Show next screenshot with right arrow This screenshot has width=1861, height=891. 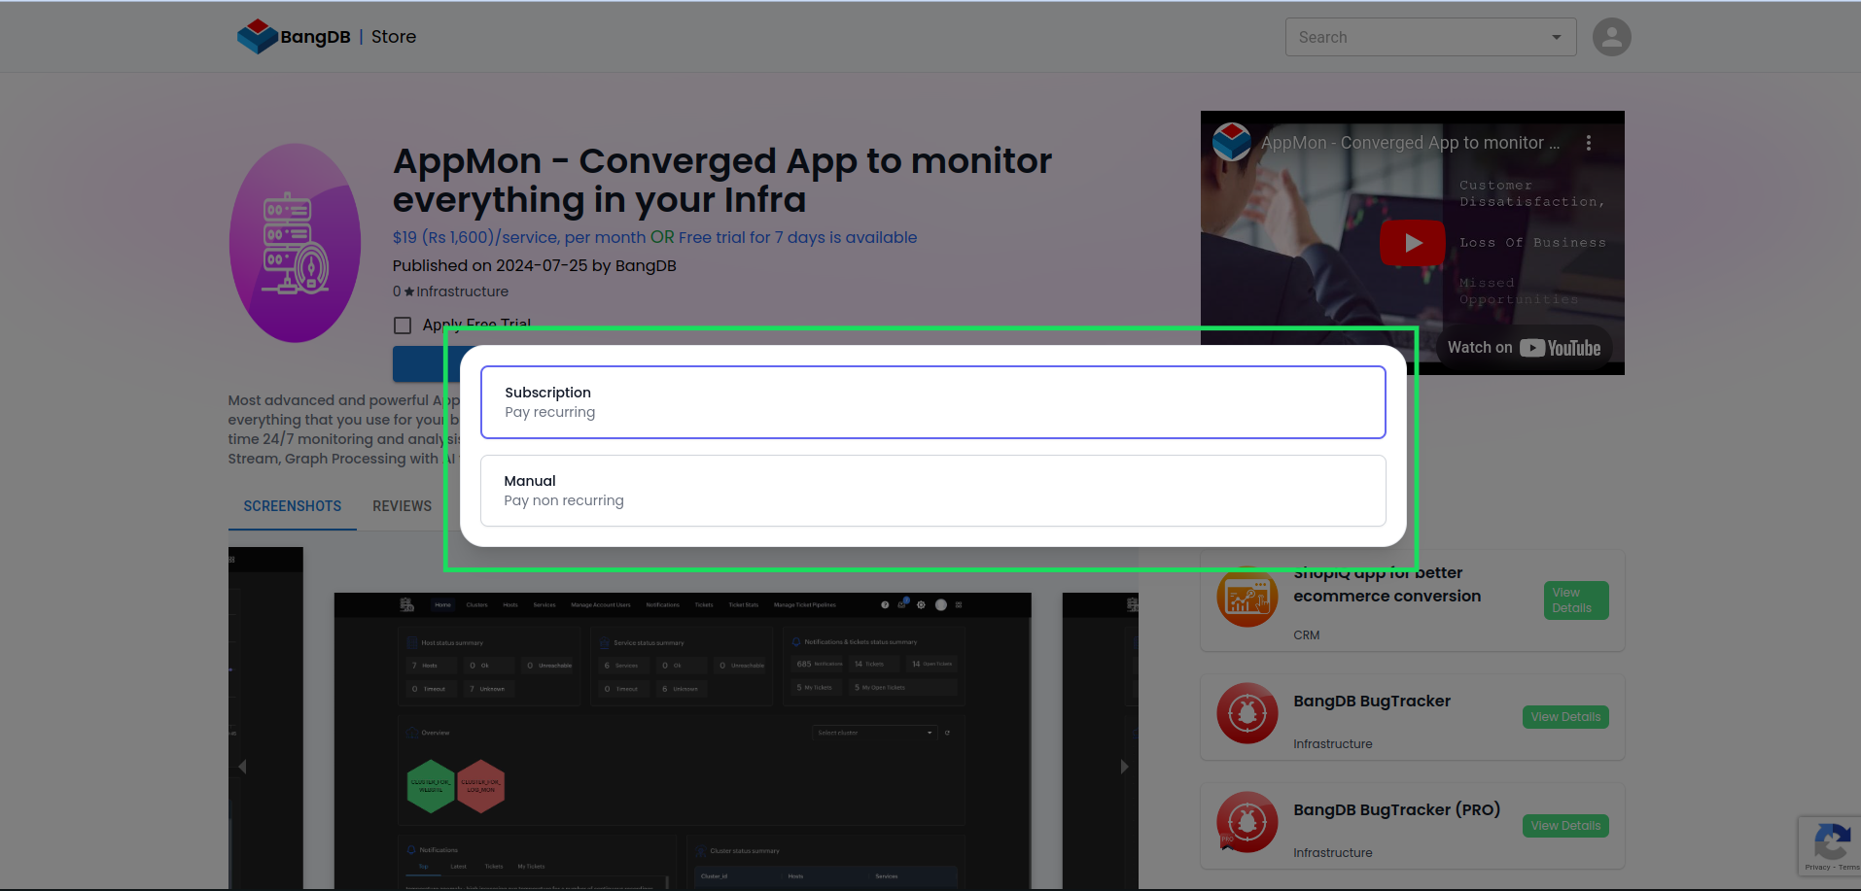coord(1124,767)
